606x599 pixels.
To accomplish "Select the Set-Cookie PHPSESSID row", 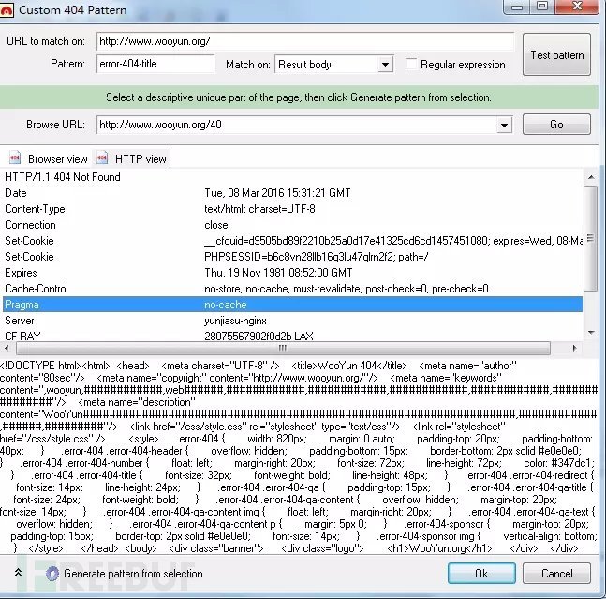I will click(292, 257).
